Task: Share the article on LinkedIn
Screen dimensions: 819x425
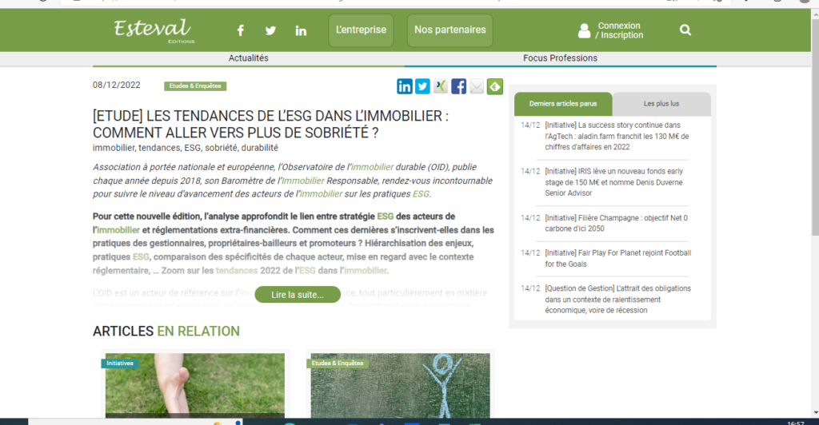Action: point(405,86)
